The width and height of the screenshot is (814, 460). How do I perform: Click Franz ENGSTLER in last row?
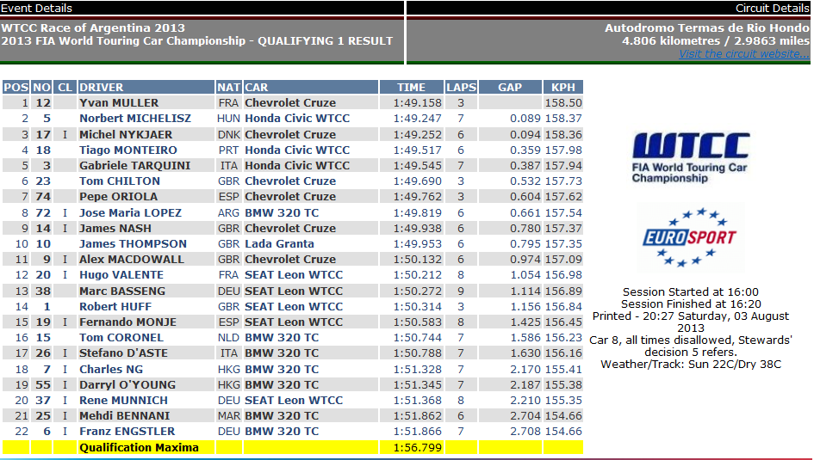tap(127, 432)
